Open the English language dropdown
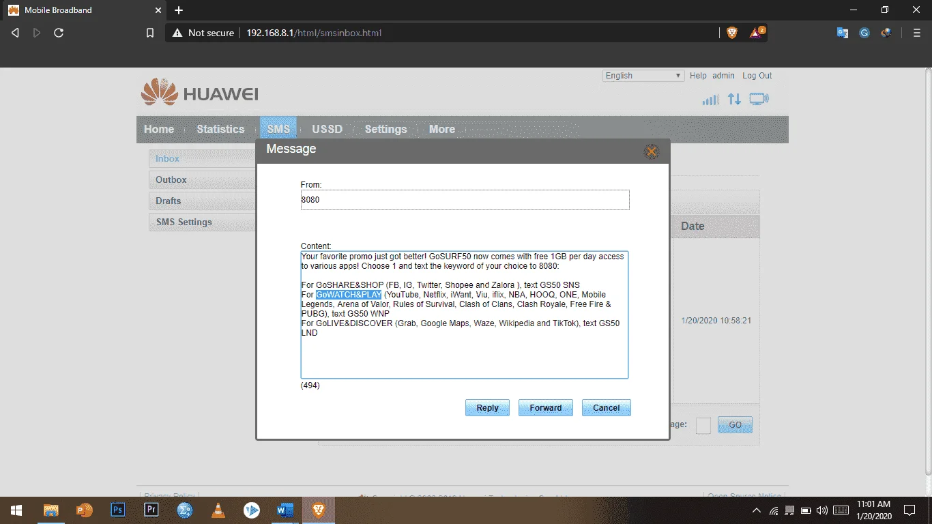The width and height of the screenshot is (932, 524). 643,76
